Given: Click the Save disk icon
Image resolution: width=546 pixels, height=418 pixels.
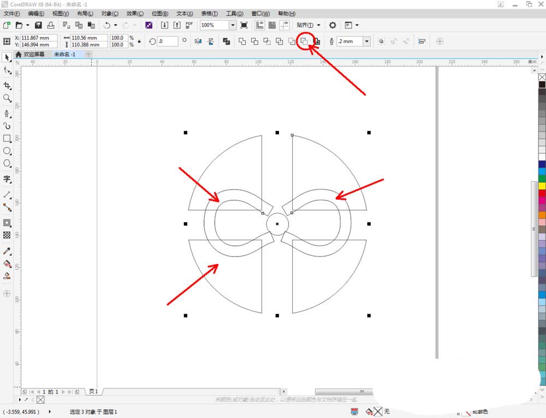Looking at the screenshot, I should 38,25.
